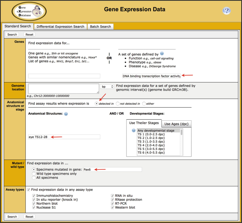Toggle 'Find expression data in any assay type'

click(x=29, y=189)
